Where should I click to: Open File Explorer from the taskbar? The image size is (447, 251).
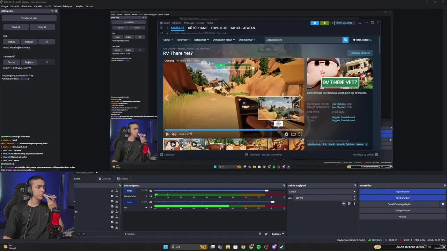point(228,247)
